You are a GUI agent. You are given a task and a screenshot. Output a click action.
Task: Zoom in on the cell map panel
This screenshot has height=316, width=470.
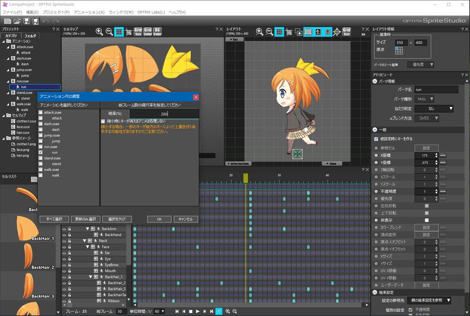click(x=100, y=32)
